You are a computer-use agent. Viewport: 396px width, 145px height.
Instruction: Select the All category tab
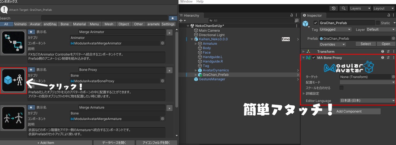click(6, 24)
